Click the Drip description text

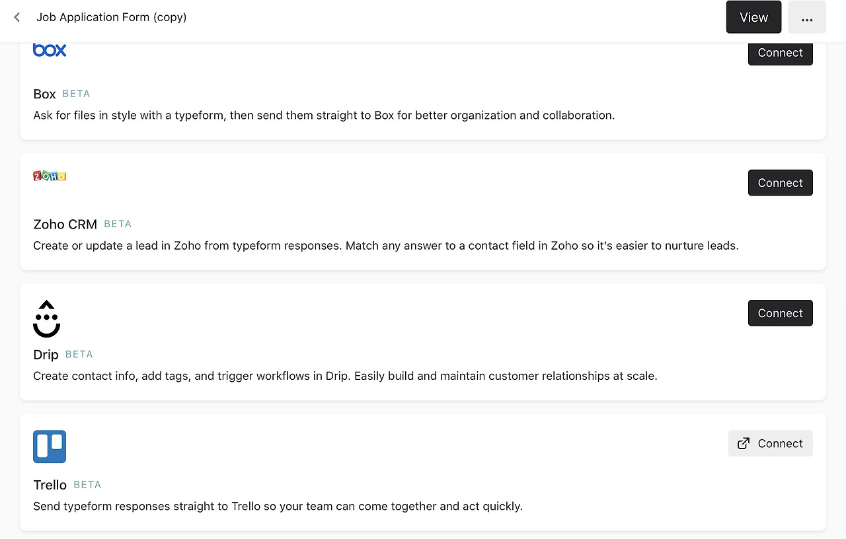[345, 376]
